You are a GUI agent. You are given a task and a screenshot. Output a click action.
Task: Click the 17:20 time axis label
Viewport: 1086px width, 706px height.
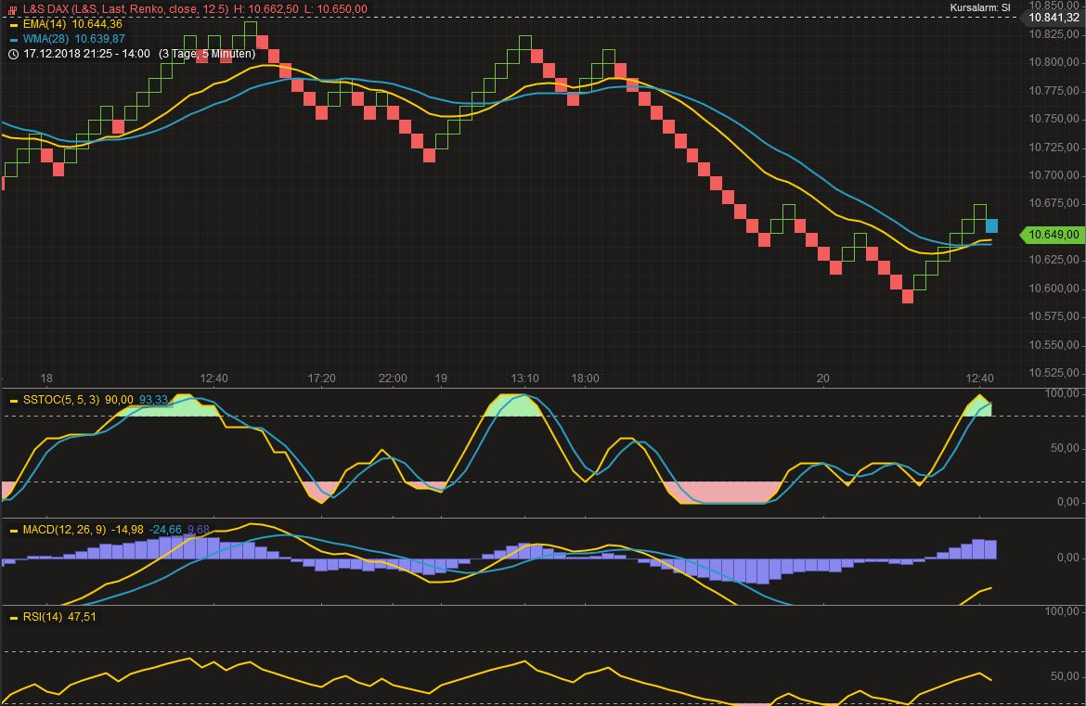tap(321, 379)
